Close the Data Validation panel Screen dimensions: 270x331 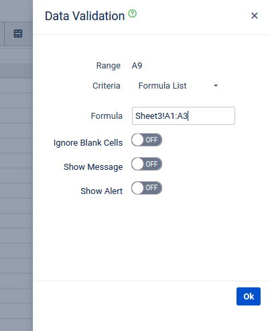(255, 15)
